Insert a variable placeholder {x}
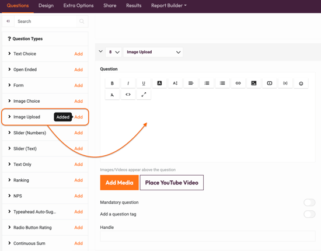This screenshot has height=251, width=321. click(x=285, y=83)
